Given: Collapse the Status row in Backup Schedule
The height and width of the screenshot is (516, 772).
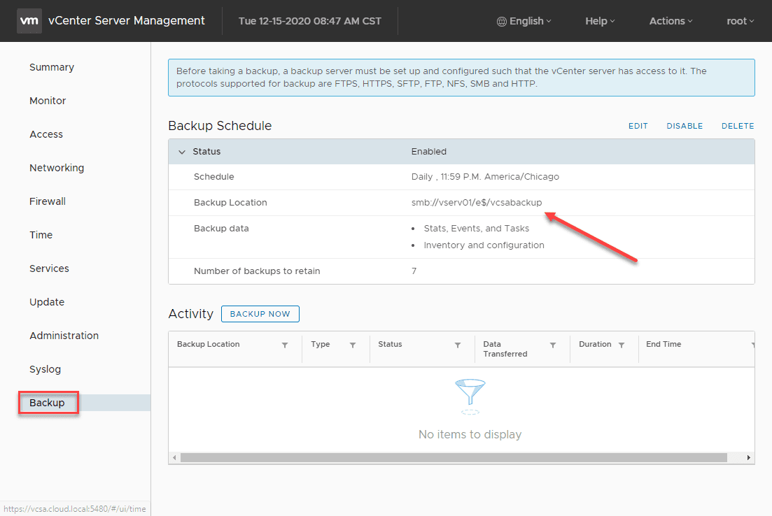Looking at the screenshot, I should pyautogui.click(x=181, y=151).
